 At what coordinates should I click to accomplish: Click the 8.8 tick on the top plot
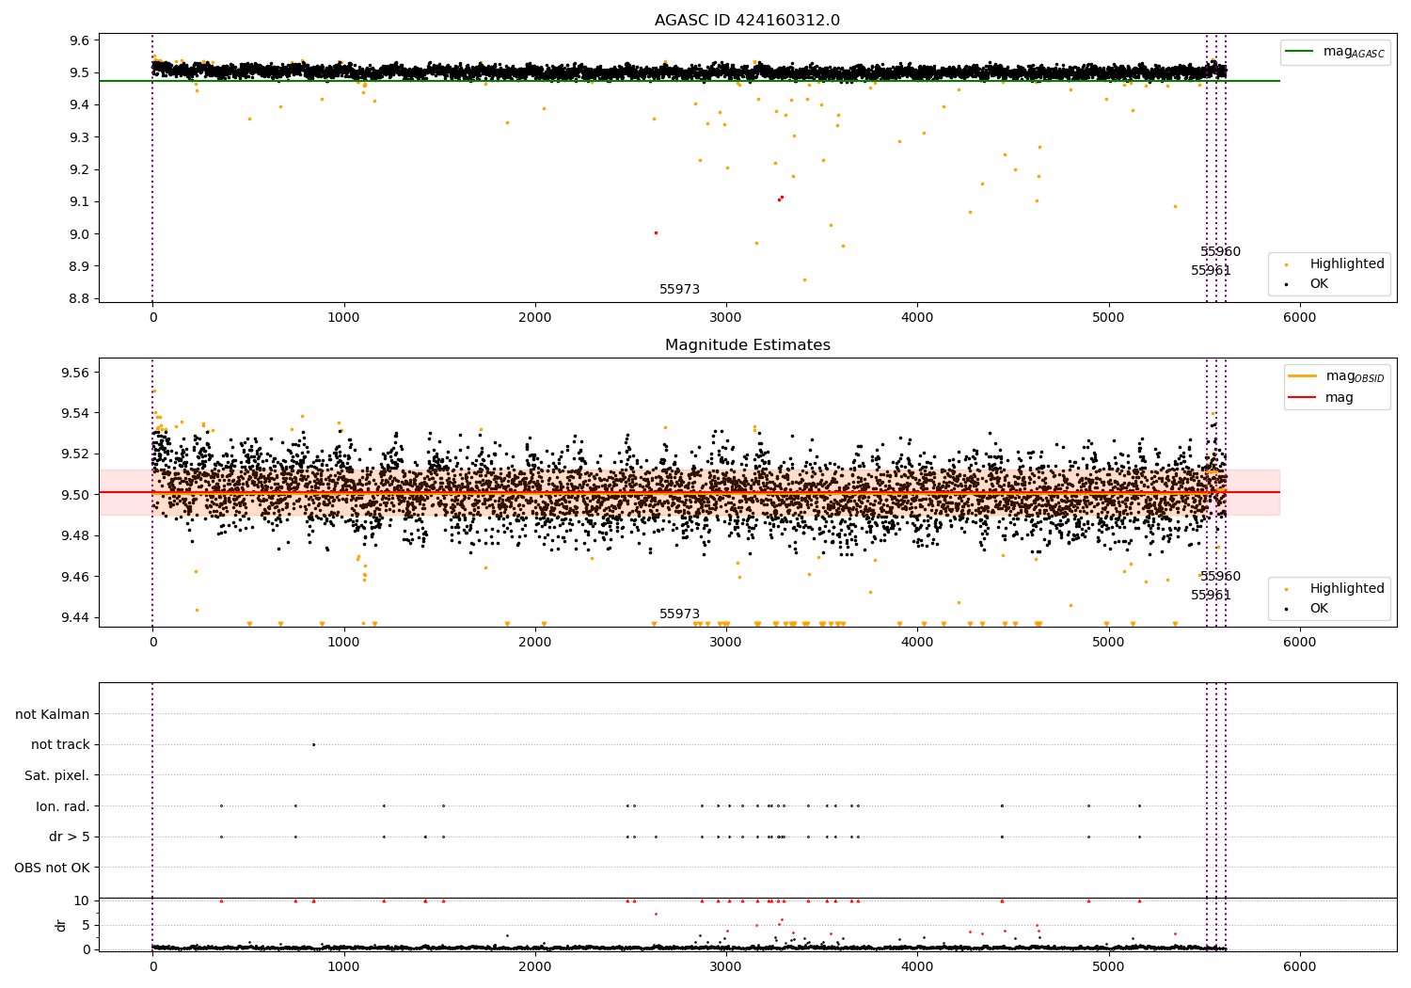pyautogui.click(x=80, y=298)
